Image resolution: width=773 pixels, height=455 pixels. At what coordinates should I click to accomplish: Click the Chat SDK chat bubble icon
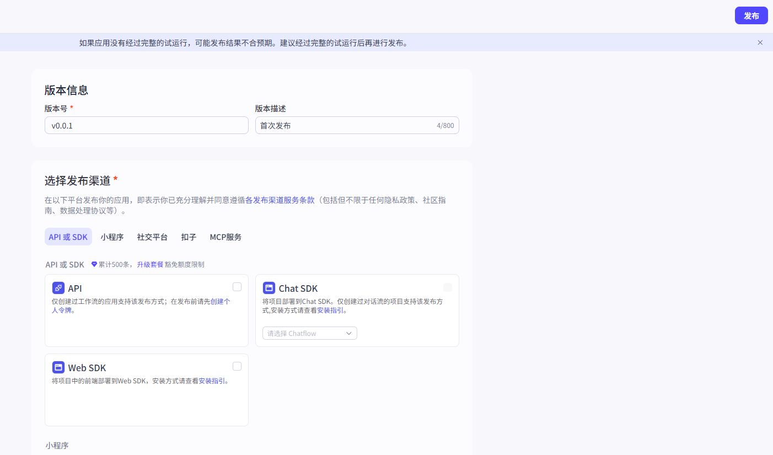(x=269, y=288)
